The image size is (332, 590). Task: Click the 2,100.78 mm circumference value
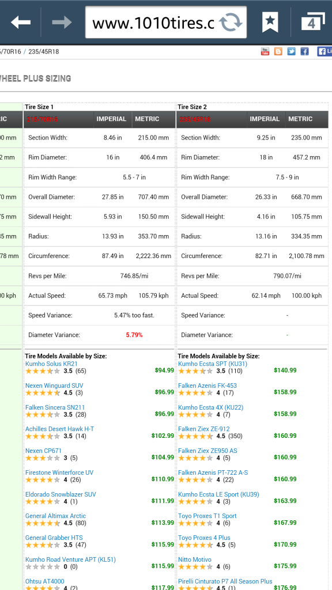tap(307, 256)
